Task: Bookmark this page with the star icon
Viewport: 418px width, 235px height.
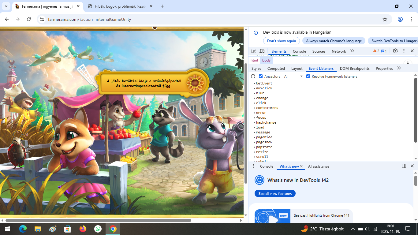Action: coord(385,19)
